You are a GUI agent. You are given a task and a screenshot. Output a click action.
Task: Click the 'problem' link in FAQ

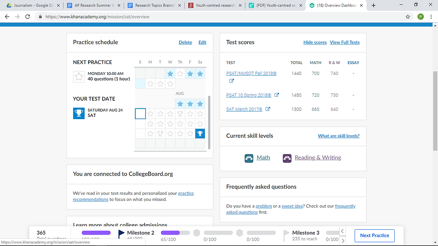pos(263,206)
